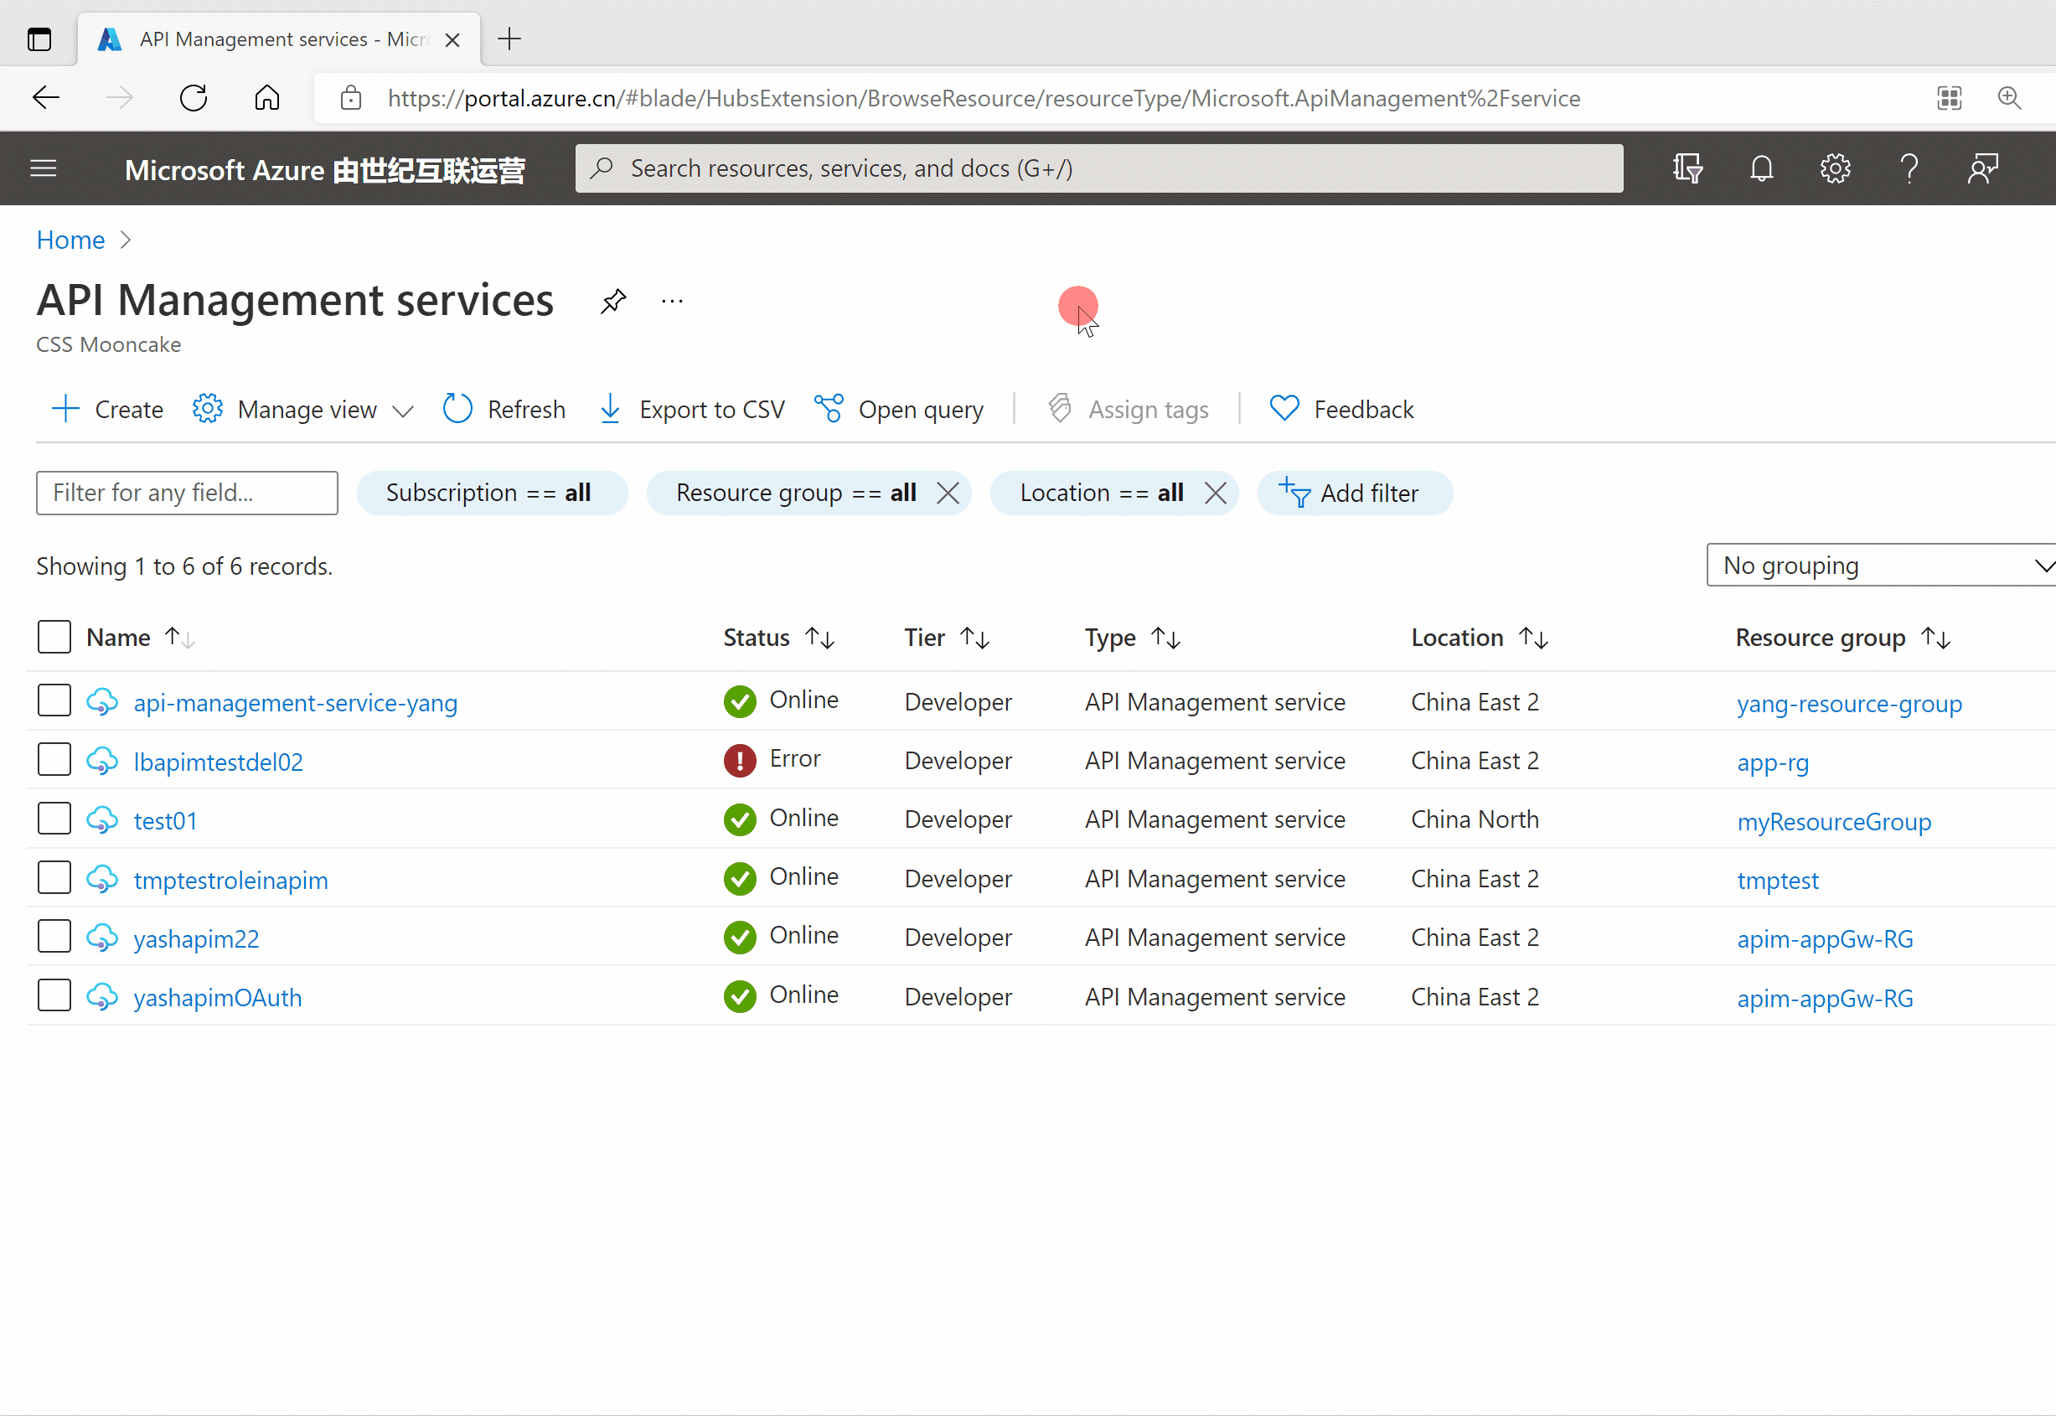Check the yashapim22 row checkbox

(x=54, y=936)
